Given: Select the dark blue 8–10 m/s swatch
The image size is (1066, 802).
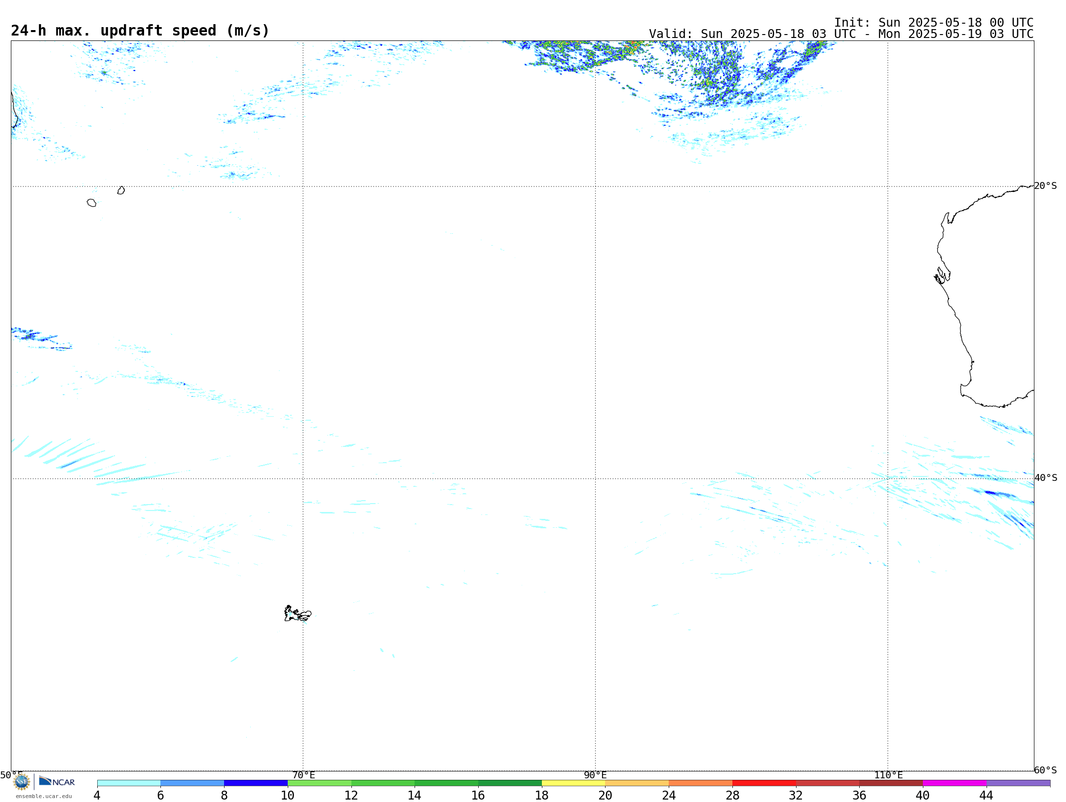Looking at the screenshot, I should point(256,783).
